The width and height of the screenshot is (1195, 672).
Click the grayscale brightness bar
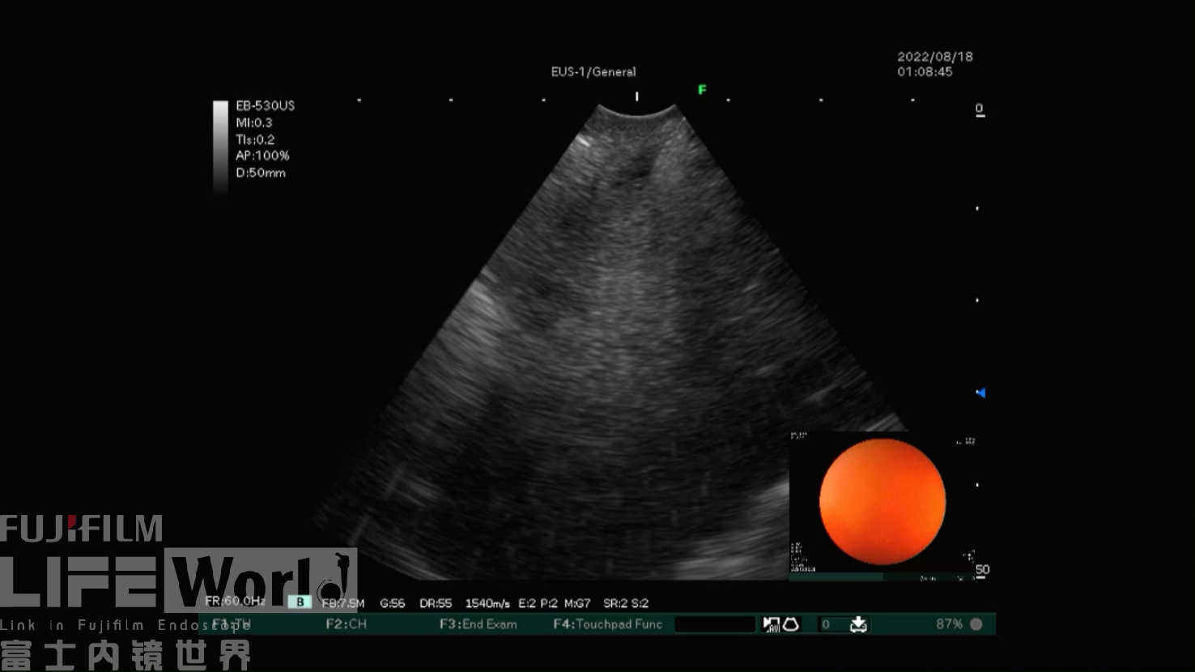point(220,146)
